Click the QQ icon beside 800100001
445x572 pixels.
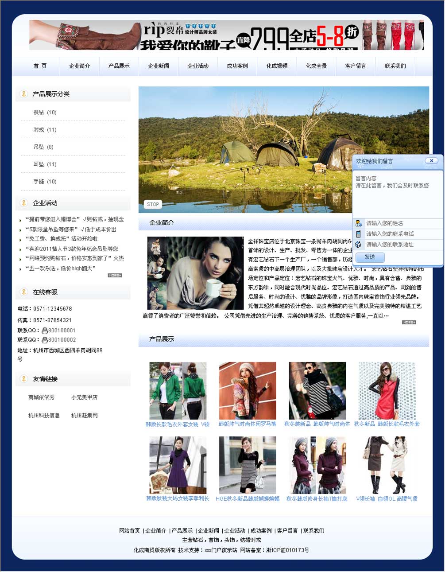(44, 331)
